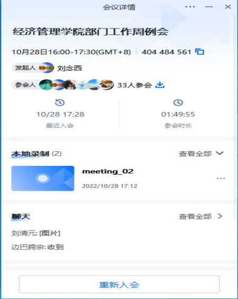The image size is (238, 299).
Task: Click the attendance duration clock icon
Action: click(x=178, y=102)
